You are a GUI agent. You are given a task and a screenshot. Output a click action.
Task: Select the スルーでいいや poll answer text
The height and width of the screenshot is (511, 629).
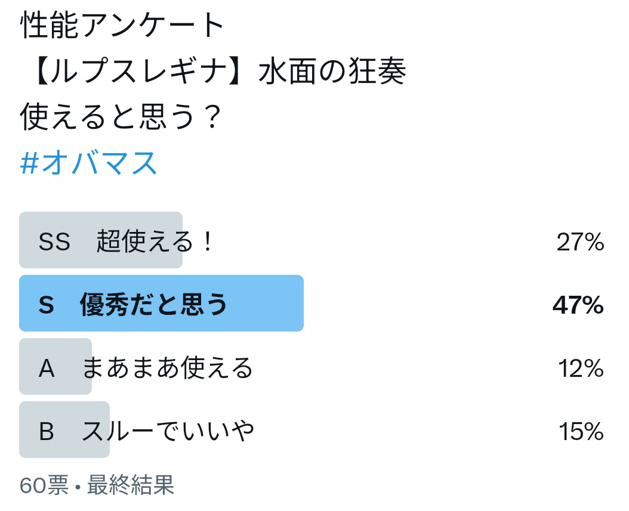168,431
